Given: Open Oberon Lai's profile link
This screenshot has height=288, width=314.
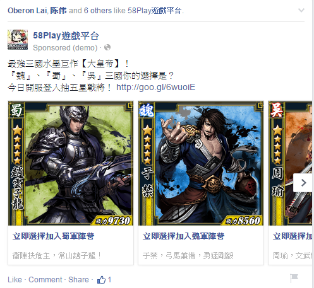Looking at the screenshot, I should (x=27, y=11).
